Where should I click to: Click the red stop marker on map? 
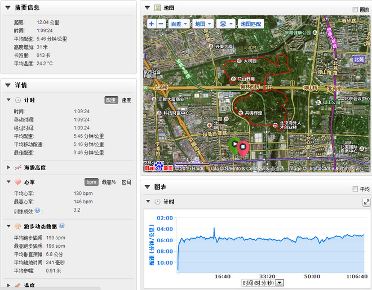pyautogui.click(x=243, y=148)
